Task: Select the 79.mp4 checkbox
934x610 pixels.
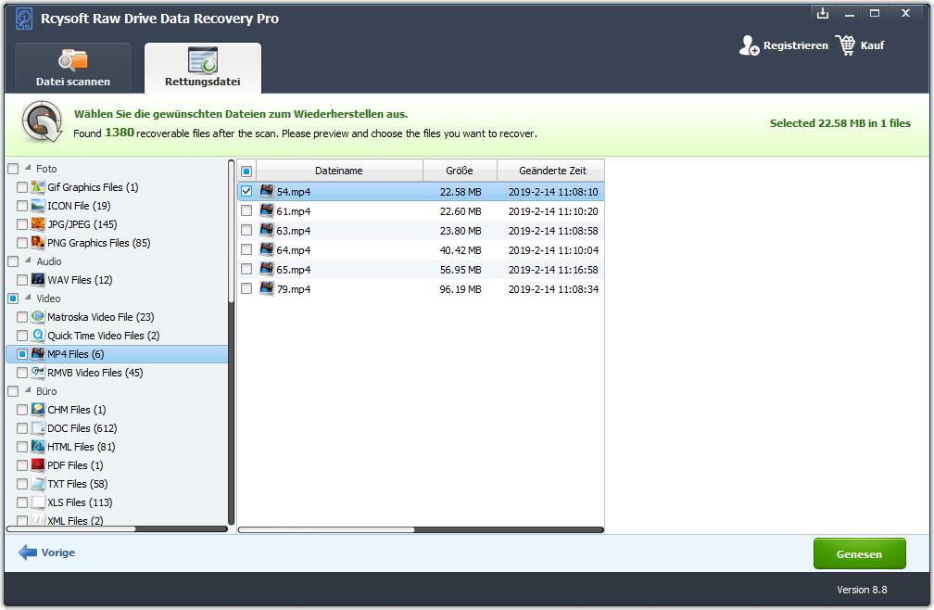Action: pyautogui.click(x=246, y=288)
